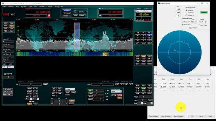
Task: Click the A > B copy button
Action: click(x=35, y=89)
